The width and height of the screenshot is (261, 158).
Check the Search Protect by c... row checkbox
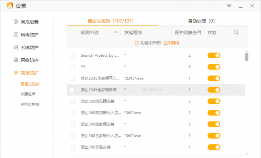(x=72, y=55)
